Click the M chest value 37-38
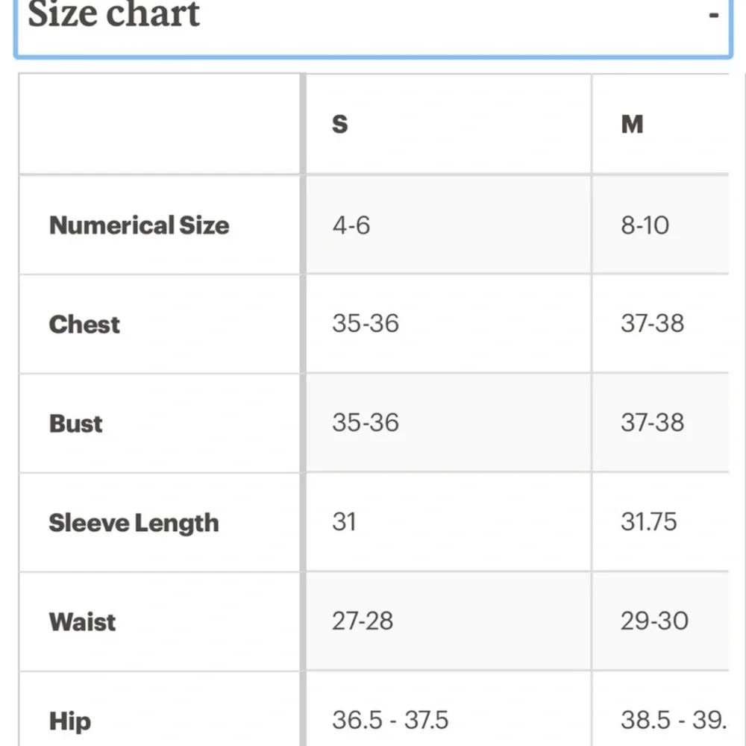Image resolution: width=746 pixels, height=746 pixels. 652,324
